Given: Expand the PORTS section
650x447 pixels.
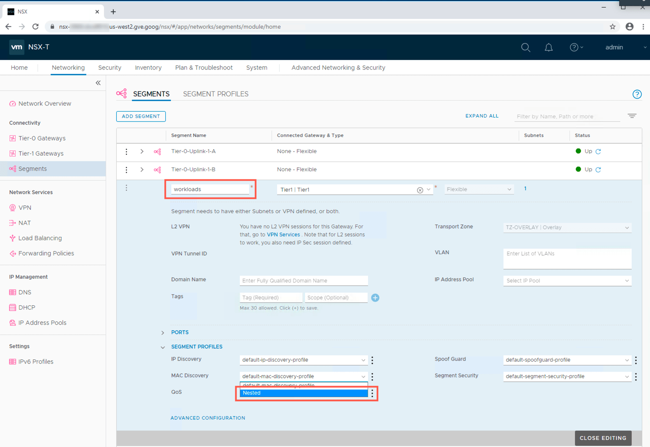Looking at the screenshot, I should (x=162, y=332).
